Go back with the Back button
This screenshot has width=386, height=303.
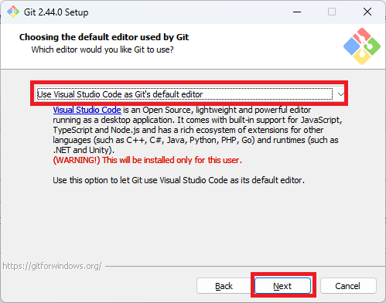coord(224,286)
